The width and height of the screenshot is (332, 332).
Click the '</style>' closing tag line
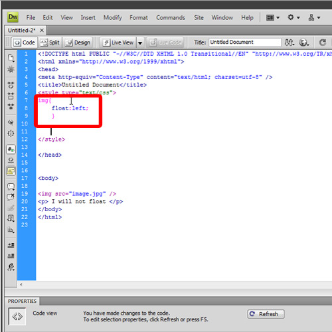(51, 139)
